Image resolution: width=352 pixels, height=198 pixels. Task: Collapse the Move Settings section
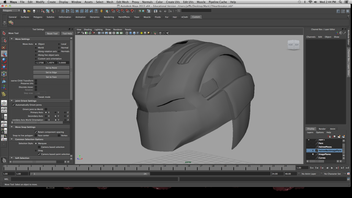(x=12, y=39)
